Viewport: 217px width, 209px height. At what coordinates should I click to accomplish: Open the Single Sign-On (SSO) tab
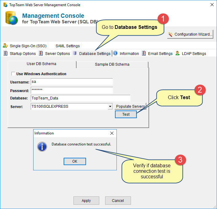(25, 46)
